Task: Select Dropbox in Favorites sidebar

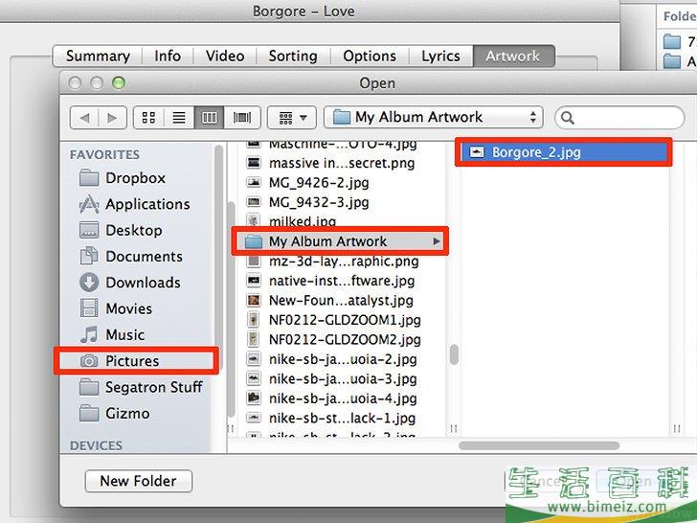Action: coord(136,178)
